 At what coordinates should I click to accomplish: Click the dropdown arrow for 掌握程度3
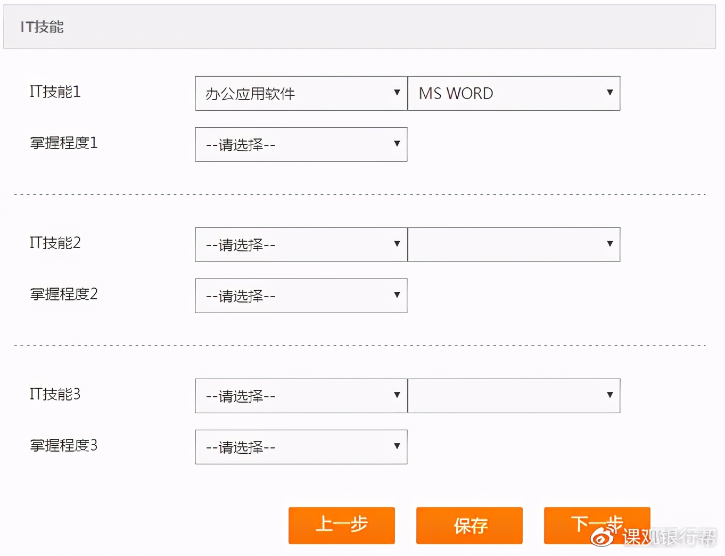click(397, 446)
